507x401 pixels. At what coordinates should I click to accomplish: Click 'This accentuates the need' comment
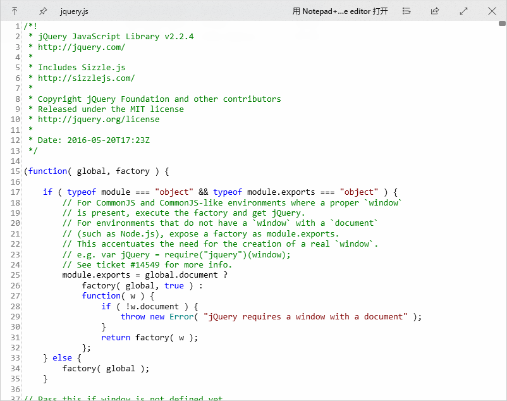(220, 244)
